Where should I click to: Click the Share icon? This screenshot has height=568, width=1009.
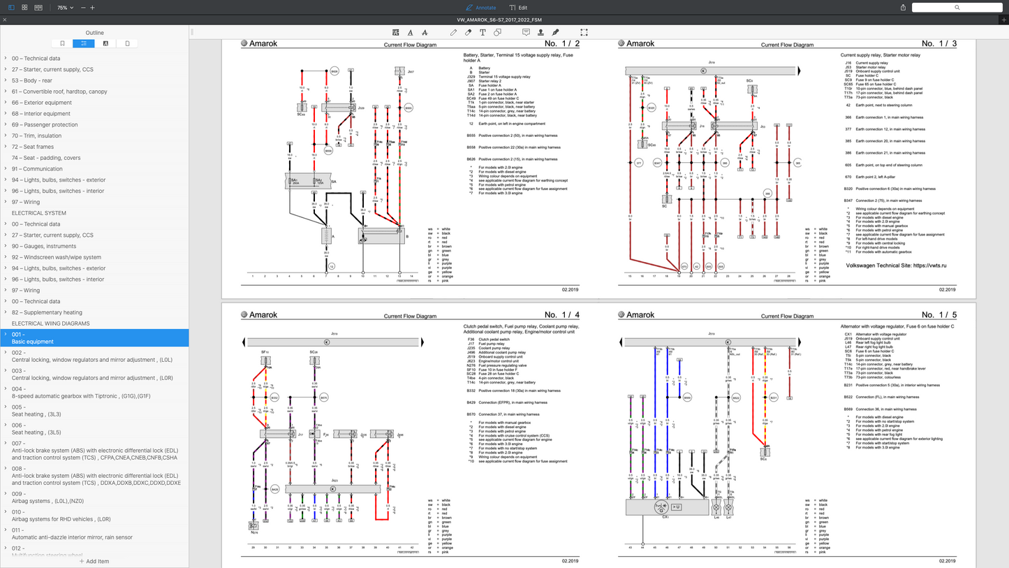pos(903,8)
